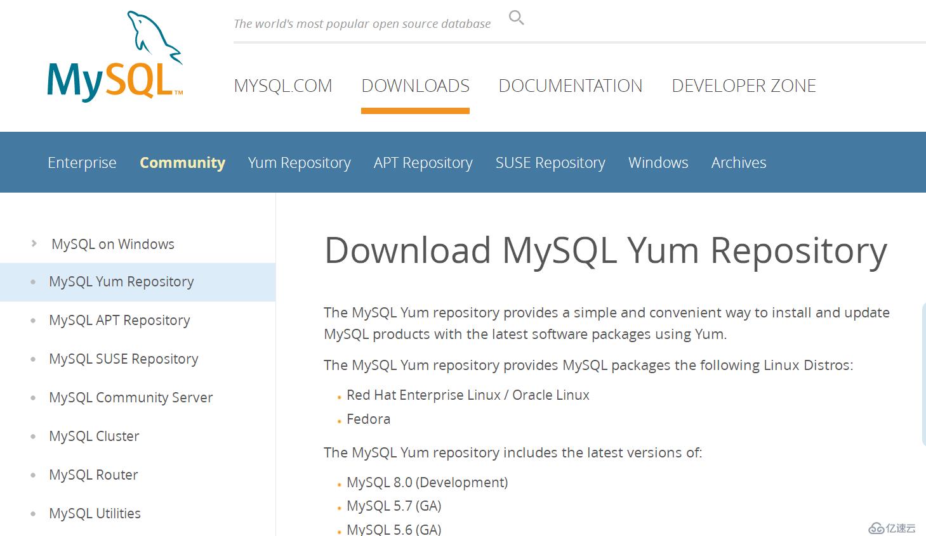Open MySQL APT Repository sidebar link
The image size is (926, 536).
click(x=119, y=321)
